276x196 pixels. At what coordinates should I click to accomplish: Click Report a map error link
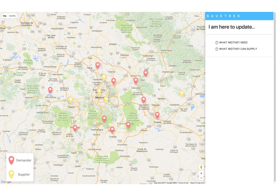click(x=197, y=183)
